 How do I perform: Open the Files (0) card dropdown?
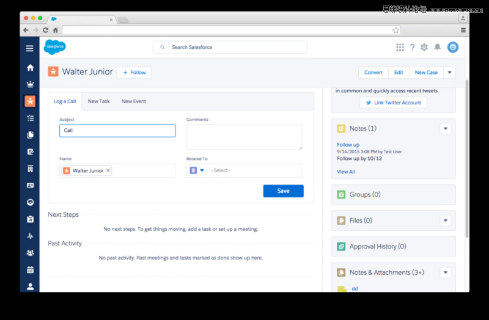coord(446,220)
